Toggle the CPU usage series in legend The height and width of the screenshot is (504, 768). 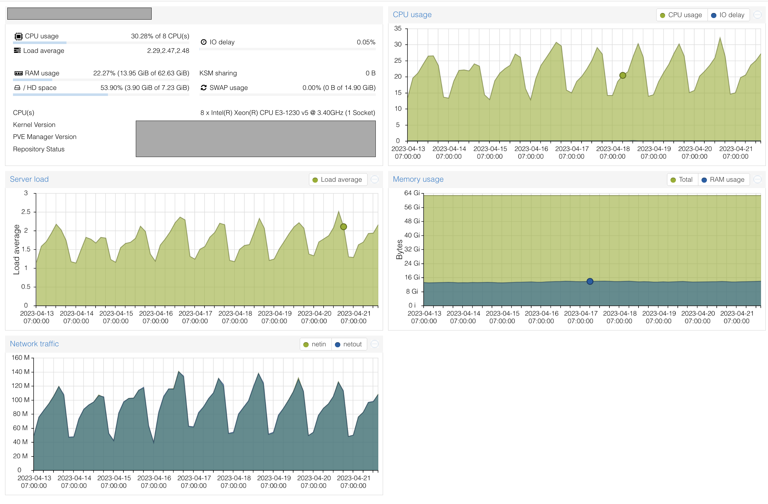[681, 15]
